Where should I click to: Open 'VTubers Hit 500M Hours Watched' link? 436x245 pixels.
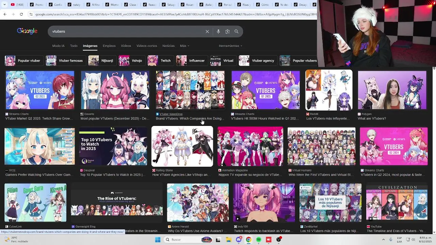[265, 118]
